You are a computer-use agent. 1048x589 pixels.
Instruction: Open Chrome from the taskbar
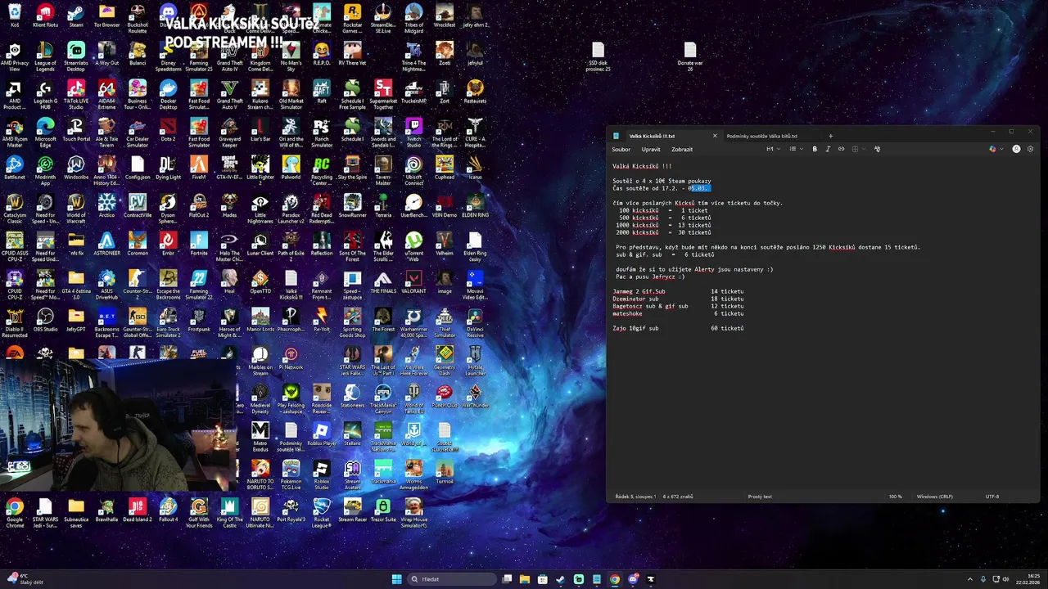[x=615, y=579]
